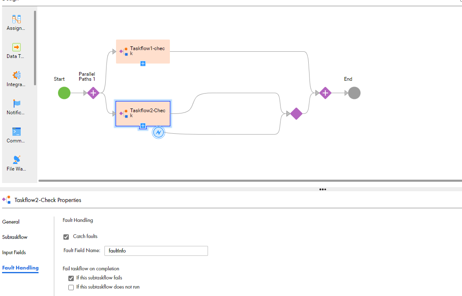The width and height of the screenshot is (462, 296).
Task: Click the 'Start' label text
Action: point(59,79)
